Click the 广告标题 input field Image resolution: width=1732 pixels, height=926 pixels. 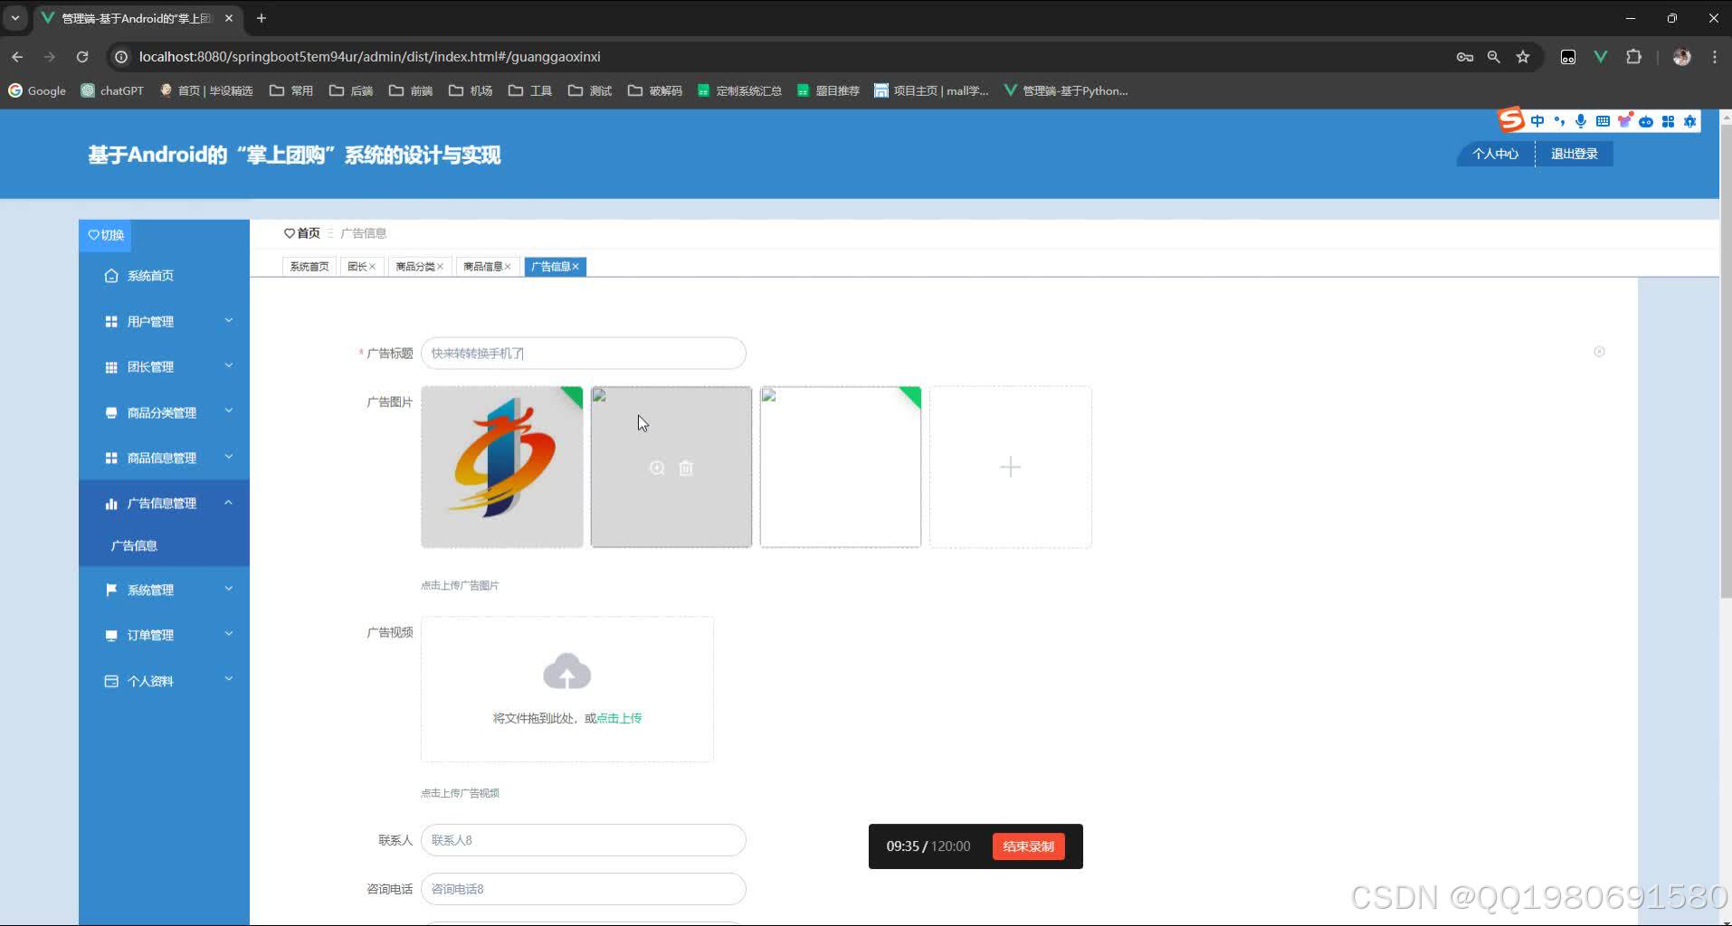(584, 353)
